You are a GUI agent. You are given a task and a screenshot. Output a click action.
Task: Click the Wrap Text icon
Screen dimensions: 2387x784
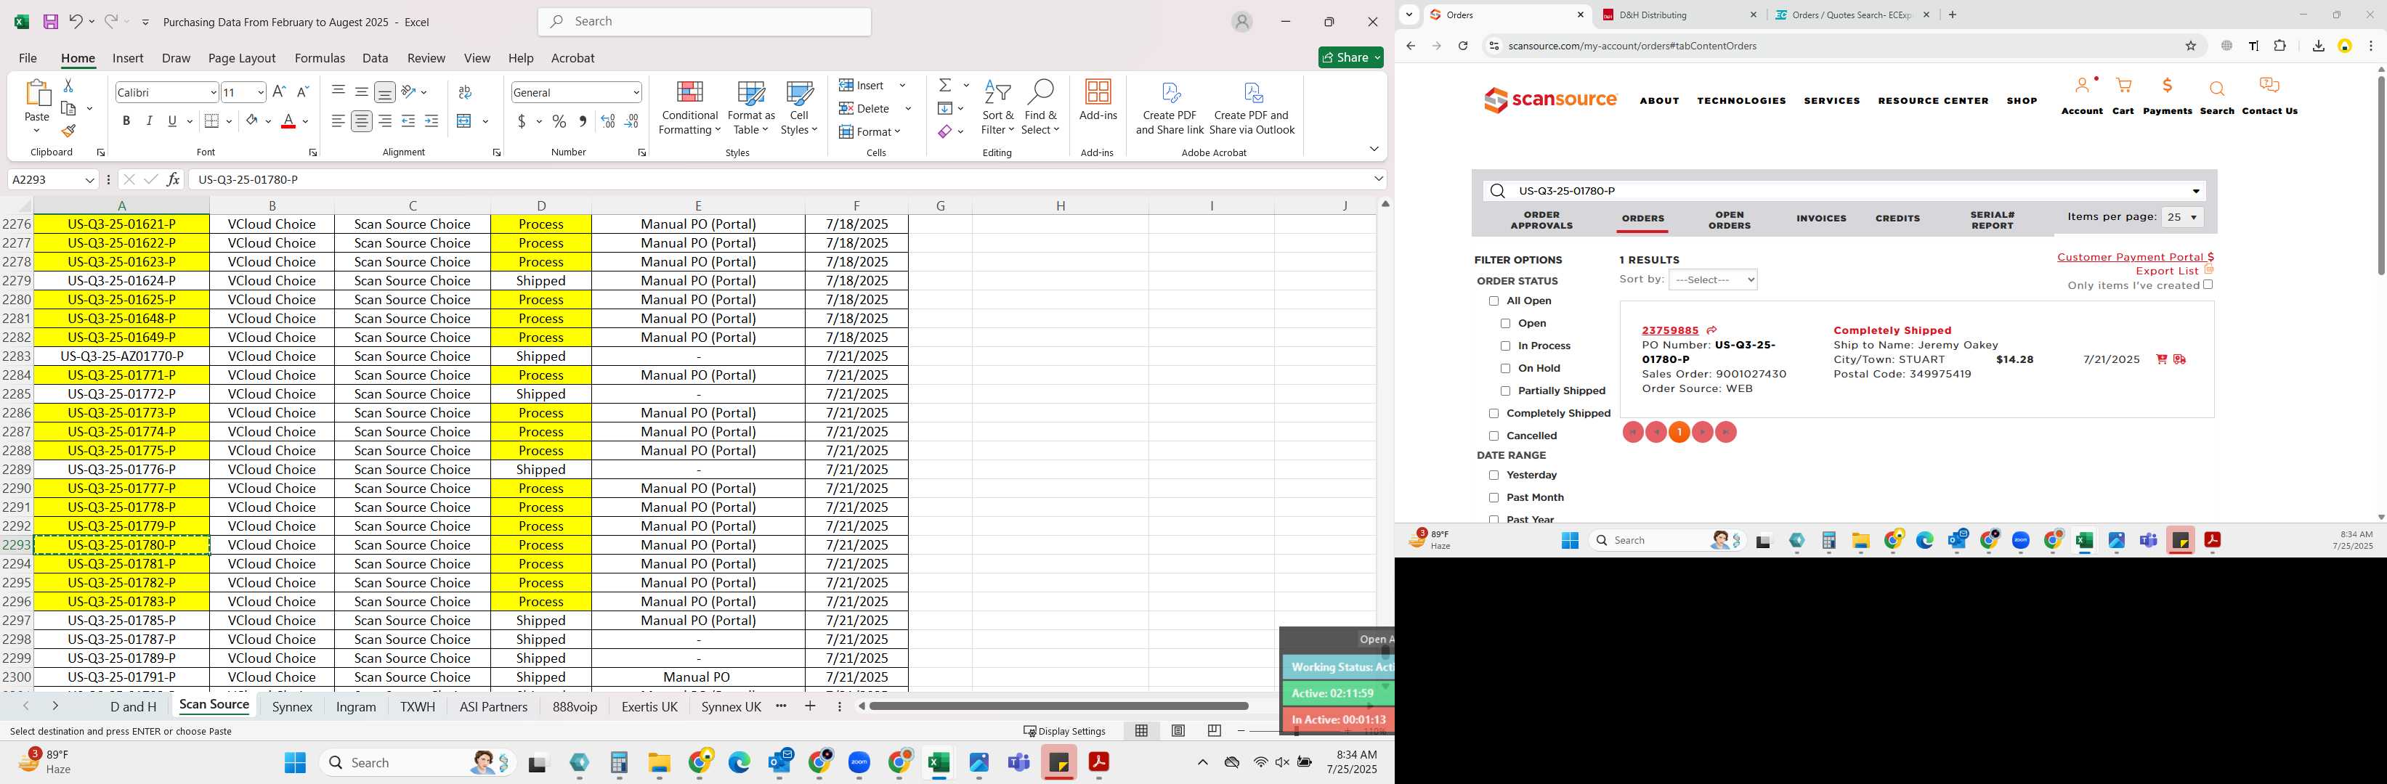pyautogui.click(x=465, y=91)
